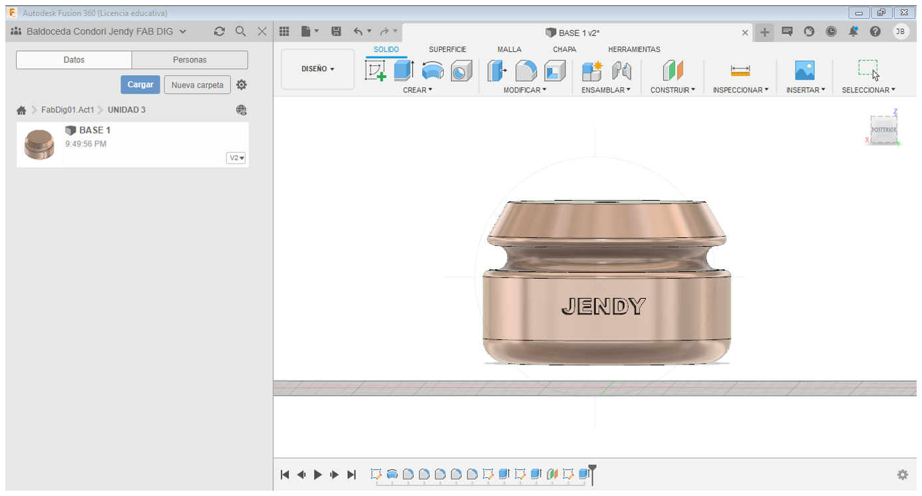Click the Offset Plane construct icon

pos(673,70)
